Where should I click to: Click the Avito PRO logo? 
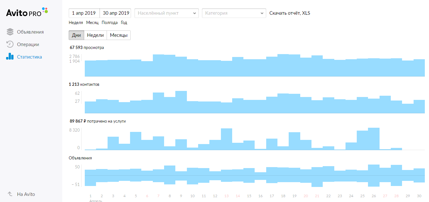click(27, 12)
